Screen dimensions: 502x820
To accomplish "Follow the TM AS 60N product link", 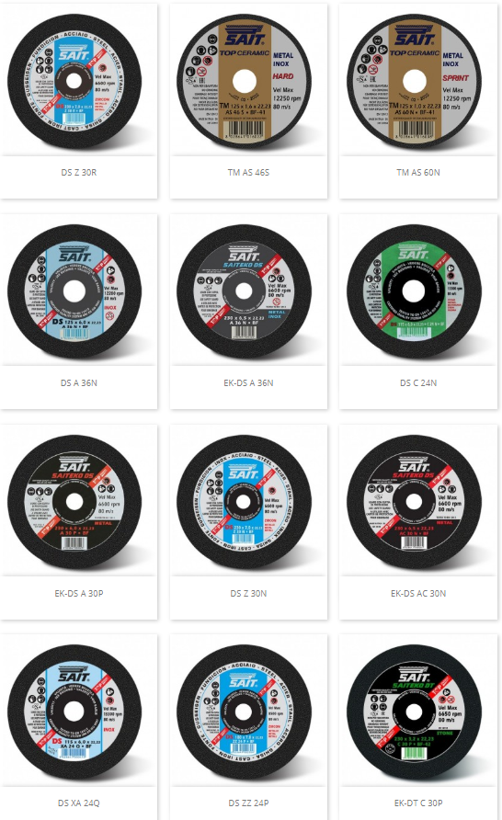I will point(418,172).
